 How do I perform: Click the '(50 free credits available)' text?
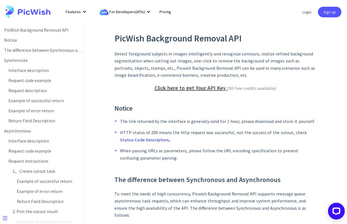(x=252, y=88)
